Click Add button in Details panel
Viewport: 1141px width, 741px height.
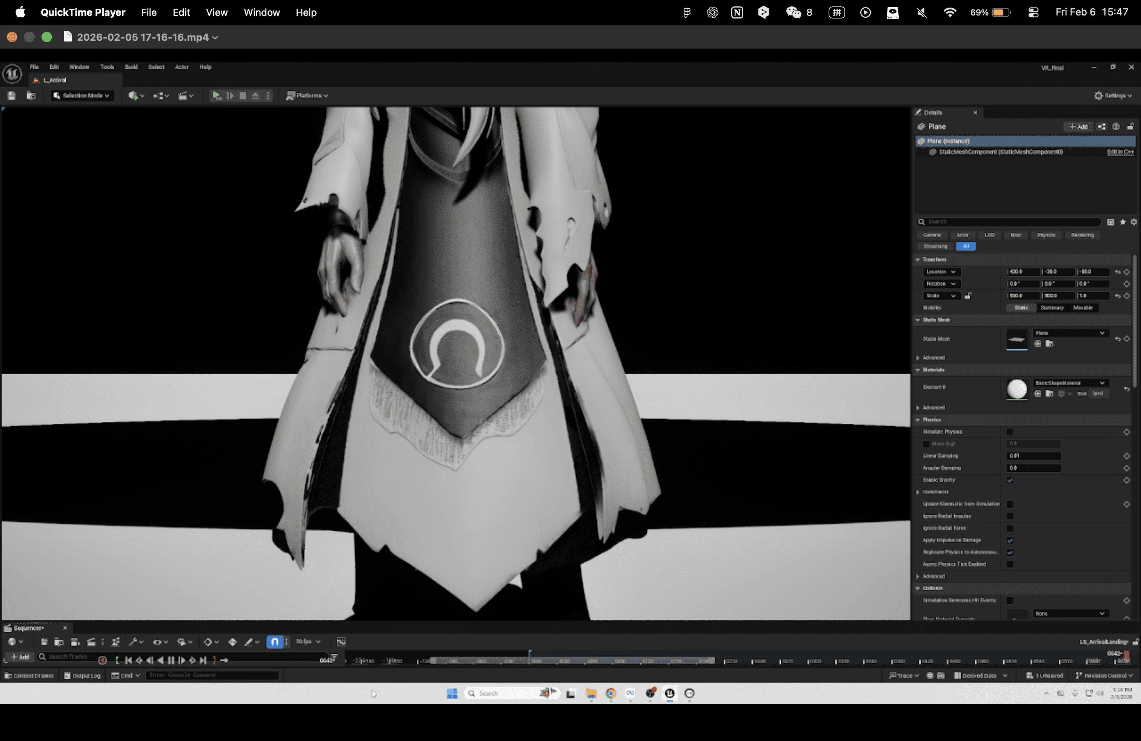coord(1078,126)
